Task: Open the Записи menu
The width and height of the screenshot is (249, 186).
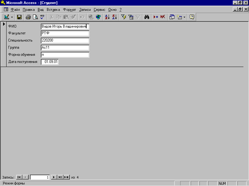Action: (85, 10)
